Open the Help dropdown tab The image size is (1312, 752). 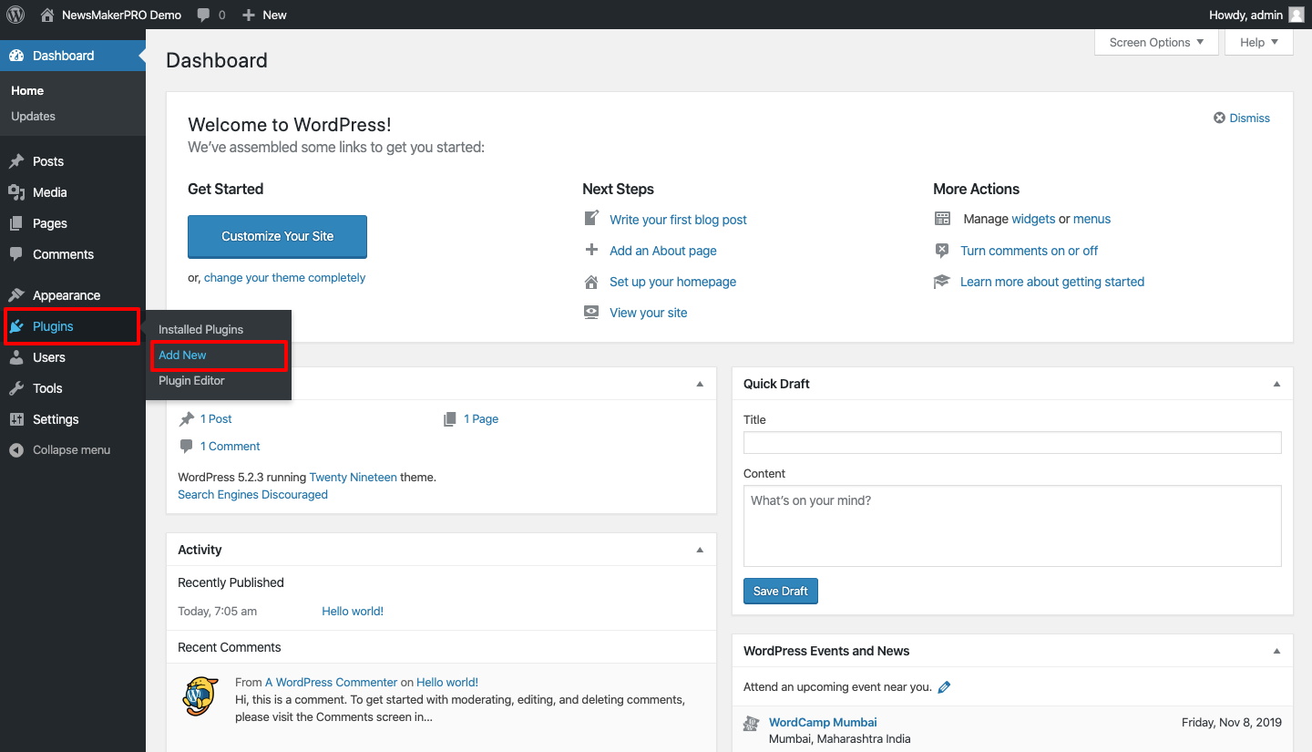[1259, 42]
